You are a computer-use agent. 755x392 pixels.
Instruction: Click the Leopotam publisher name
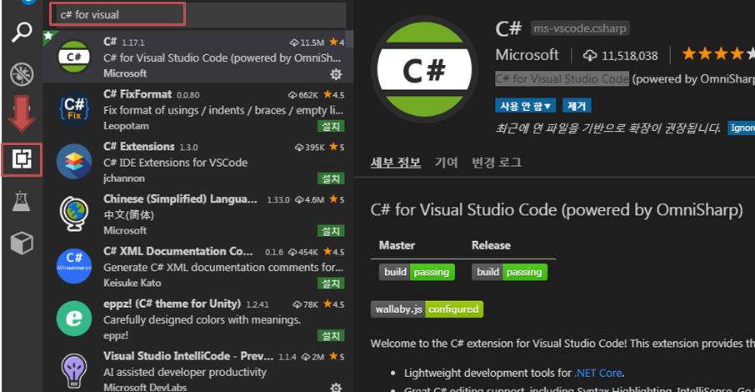coord(126,126)
